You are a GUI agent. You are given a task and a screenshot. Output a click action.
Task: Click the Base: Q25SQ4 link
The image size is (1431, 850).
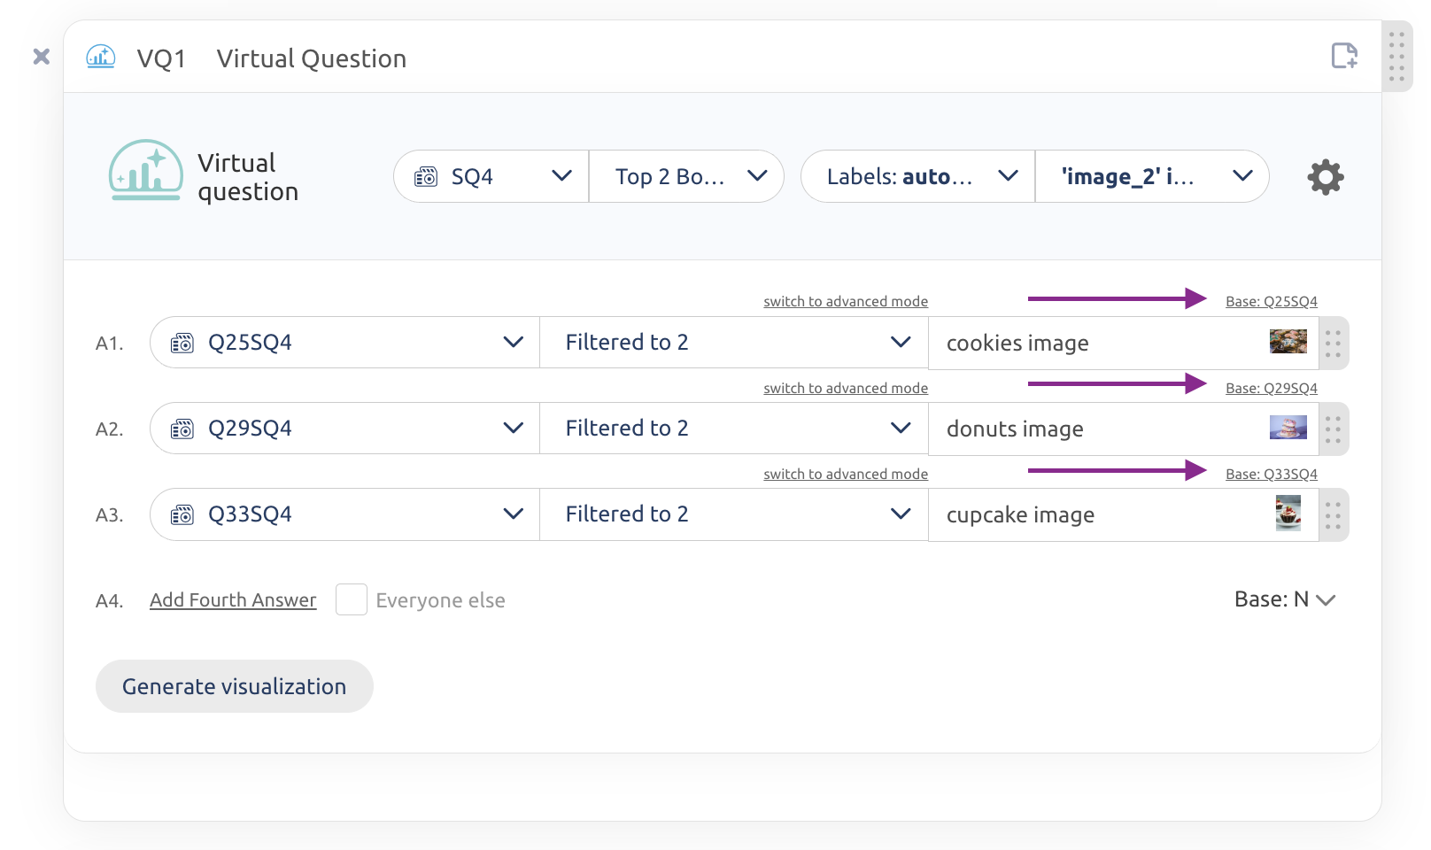click(1272, 301)
